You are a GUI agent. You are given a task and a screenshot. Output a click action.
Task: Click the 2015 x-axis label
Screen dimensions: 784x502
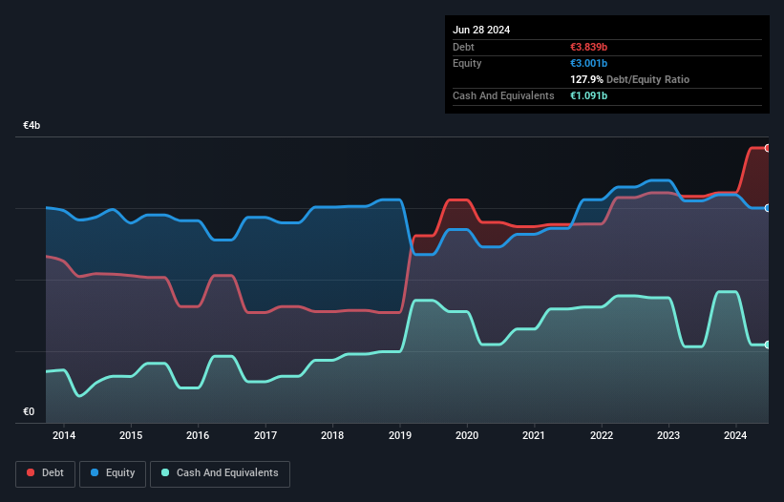tap(131, 435)
